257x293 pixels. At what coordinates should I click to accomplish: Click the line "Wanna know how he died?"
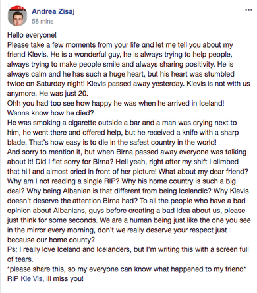coord(51,113)
